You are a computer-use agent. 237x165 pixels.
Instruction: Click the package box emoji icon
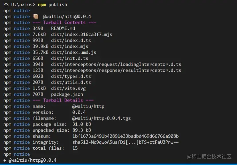[x=36, y=16]
